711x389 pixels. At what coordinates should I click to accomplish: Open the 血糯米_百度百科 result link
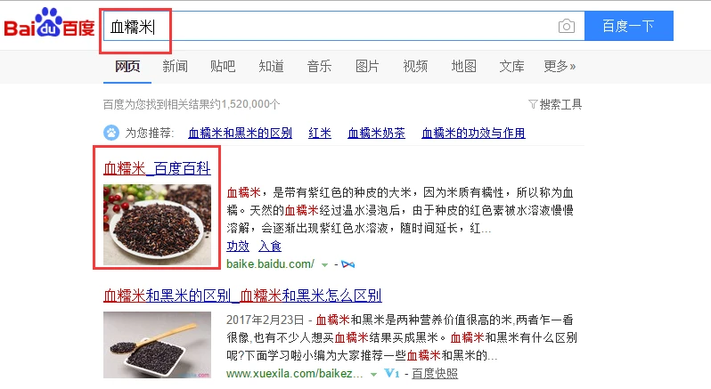click(157, 168)
